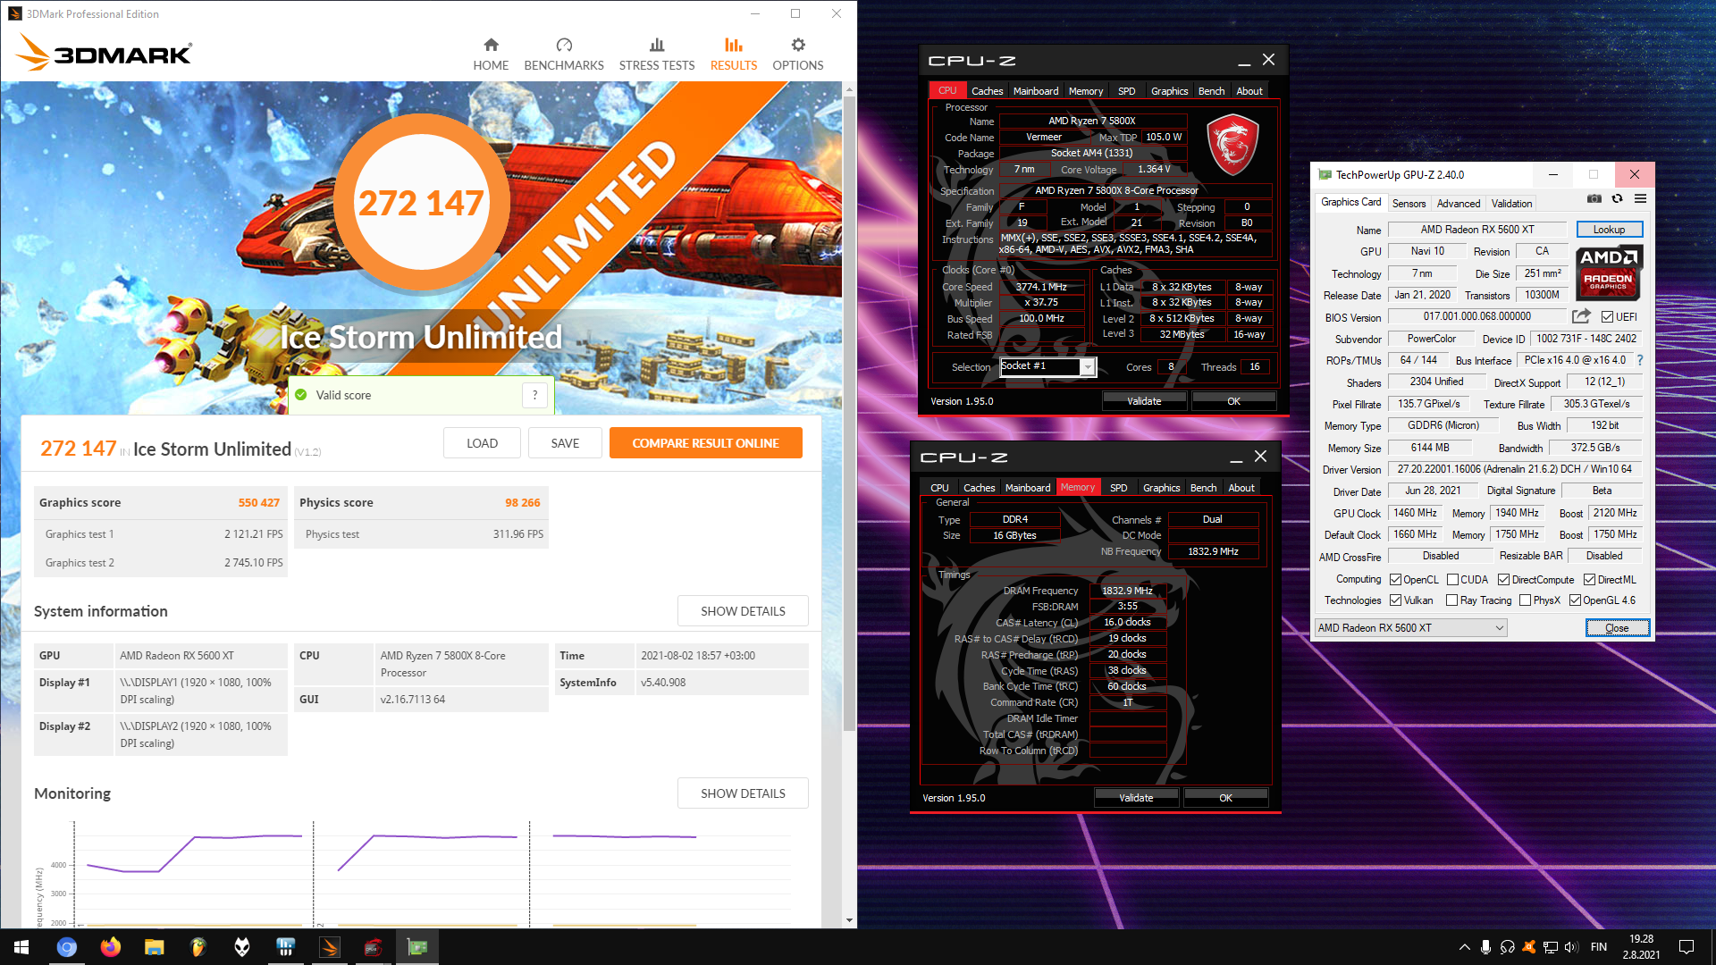Click the valid score help question mark
1716x965 pixels.
[534, 395]
